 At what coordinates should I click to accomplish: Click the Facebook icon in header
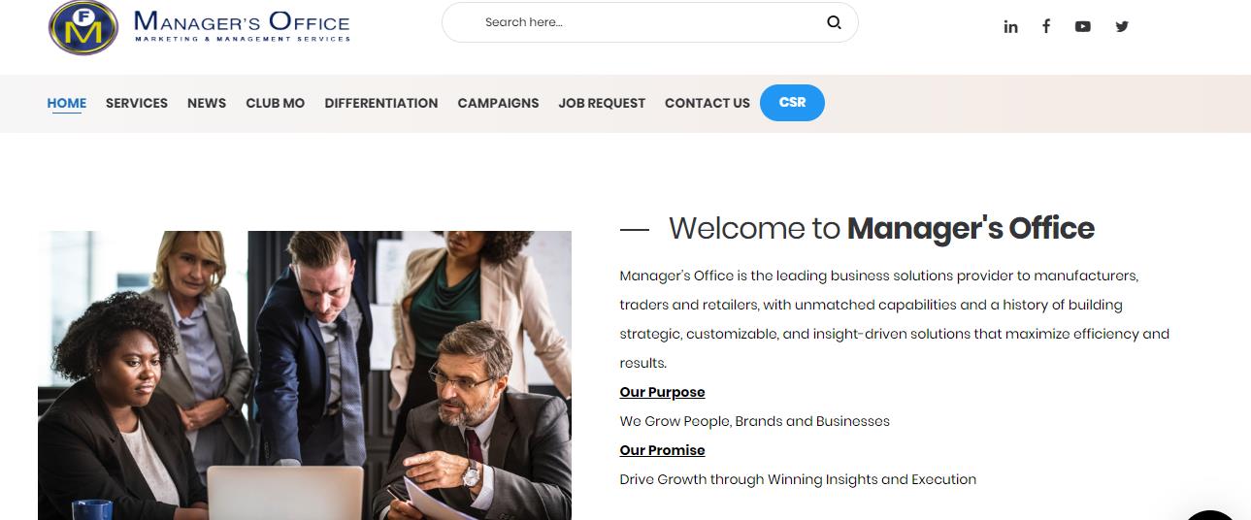coord(1046,27)
